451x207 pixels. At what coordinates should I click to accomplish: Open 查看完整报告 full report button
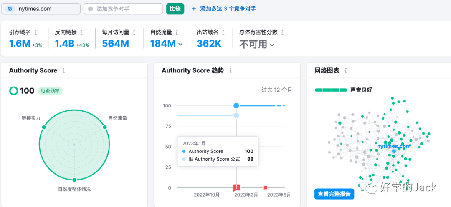tap(334, 194)
